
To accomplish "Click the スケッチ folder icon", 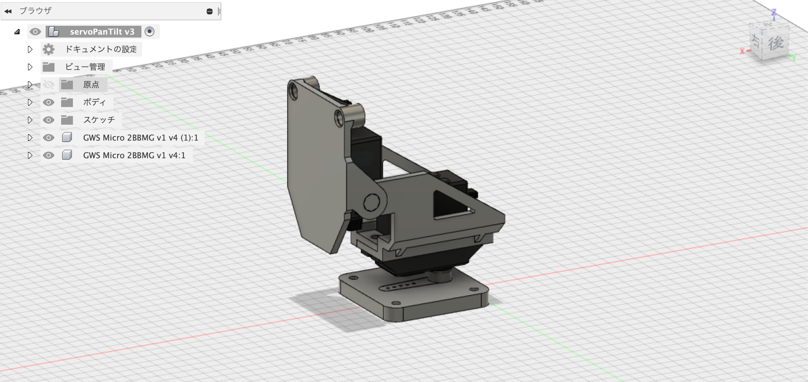I will [x=67, y=120].
